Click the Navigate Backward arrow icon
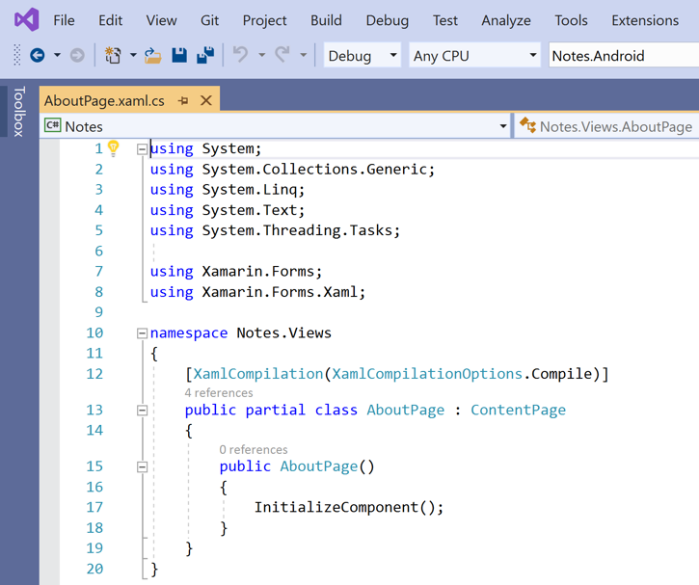 click(38, 56)
